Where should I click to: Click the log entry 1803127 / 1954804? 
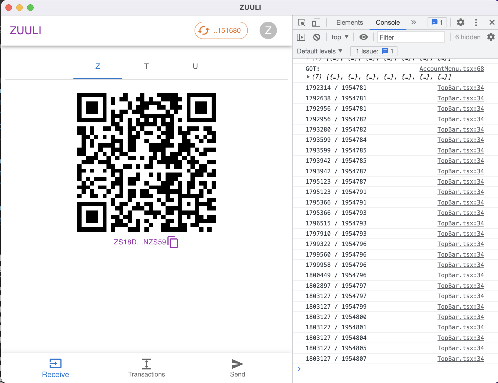336,338
